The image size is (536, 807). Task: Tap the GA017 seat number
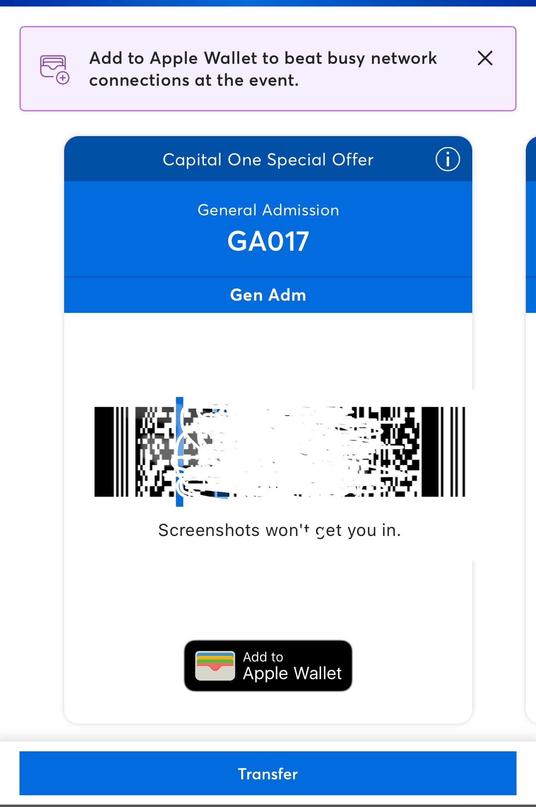pos(268,241)
